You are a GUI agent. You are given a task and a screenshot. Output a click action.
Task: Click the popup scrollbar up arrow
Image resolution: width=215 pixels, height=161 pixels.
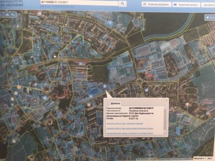pos(165,108)
